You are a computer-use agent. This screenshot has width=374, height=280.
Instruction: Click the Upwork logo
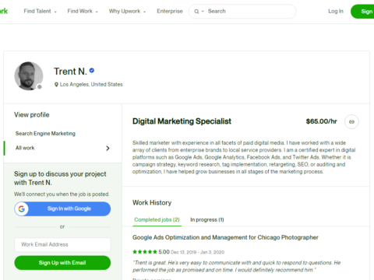[x=4, y=11]
